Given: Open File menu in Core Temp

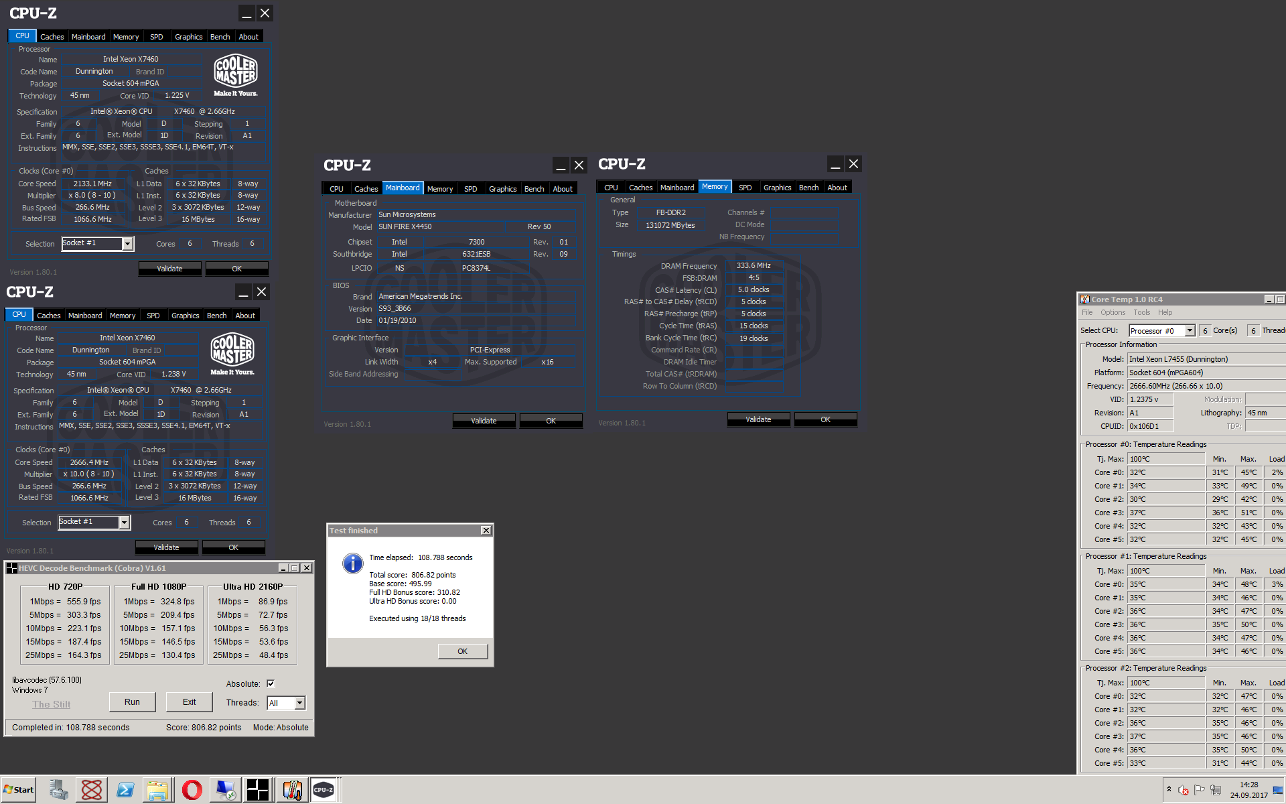Looking at the screenshot, I should tap(1086, 312).
